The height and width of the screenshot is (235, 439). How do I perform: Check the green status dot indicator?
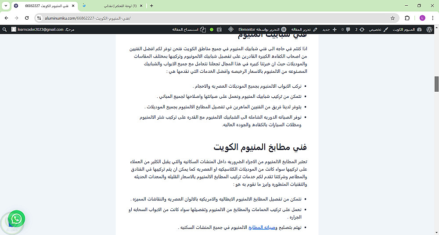click(212, 29)
